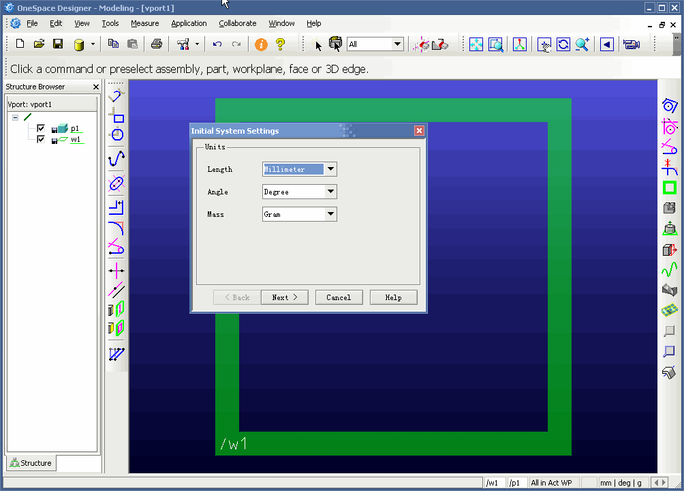Open a file using the folder icon
The height and width of the screenshot is (491, 684).
click(x=40, y=44)
